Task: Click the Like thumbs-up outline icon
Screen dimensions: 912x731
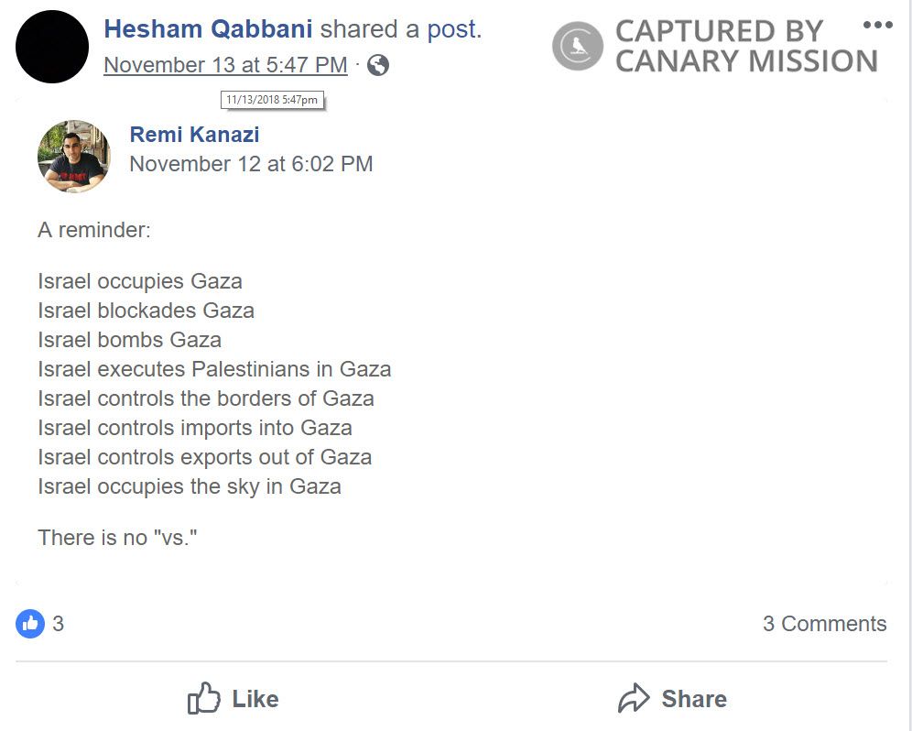Action: 203,698
